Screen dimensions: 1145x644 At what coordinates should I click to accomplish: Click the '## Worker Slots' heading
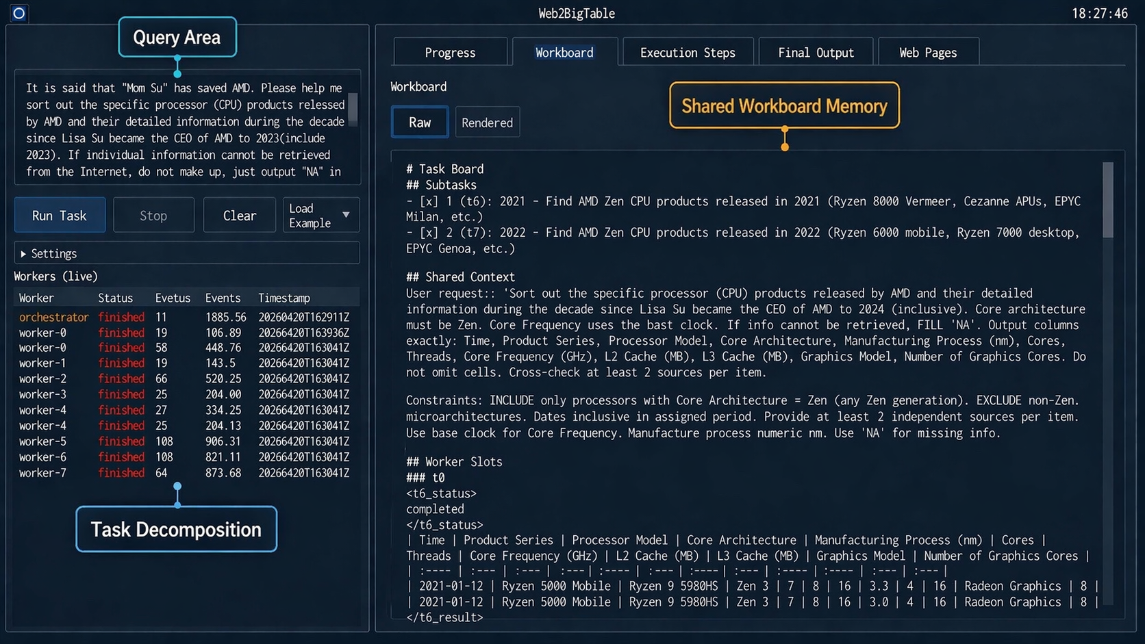(x=454, y=462)
